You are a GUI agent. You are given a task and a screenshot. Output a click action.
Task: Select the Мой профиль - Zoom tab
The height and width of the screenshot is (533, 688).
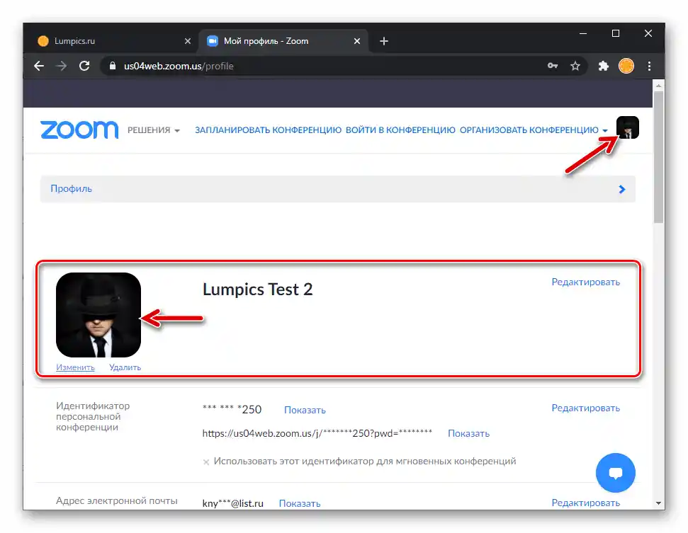coord(283,41)
